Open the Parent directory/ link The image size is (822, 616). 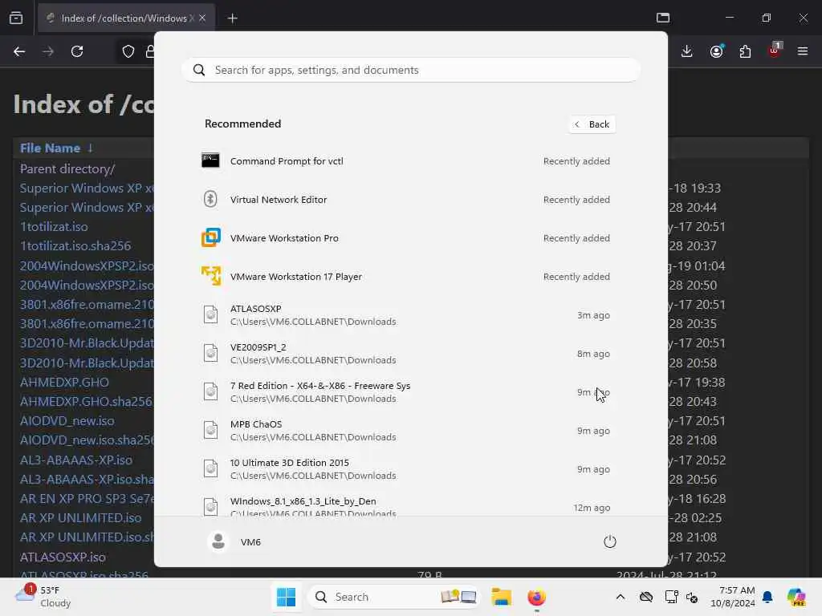point(67,168)
